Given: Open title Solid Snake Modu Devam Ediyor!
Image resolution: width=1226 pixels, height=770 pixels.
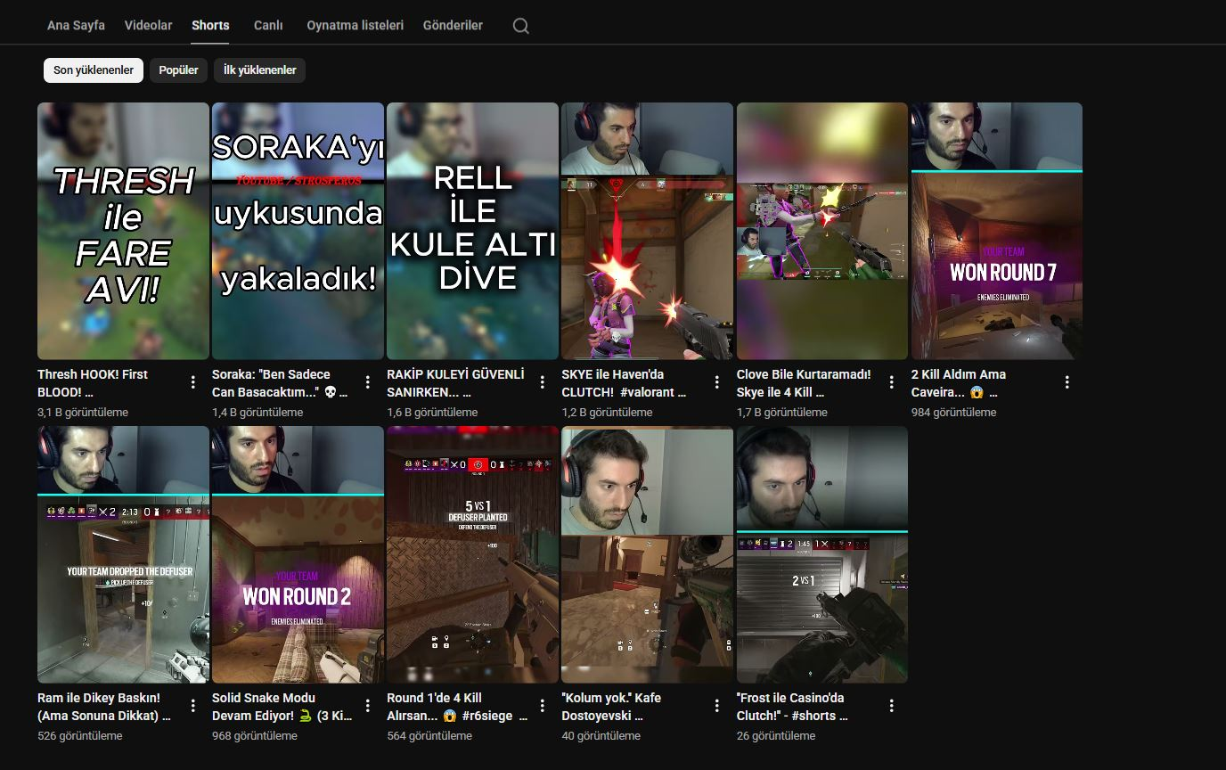Looking at the screenshot, I should point(282,707).
